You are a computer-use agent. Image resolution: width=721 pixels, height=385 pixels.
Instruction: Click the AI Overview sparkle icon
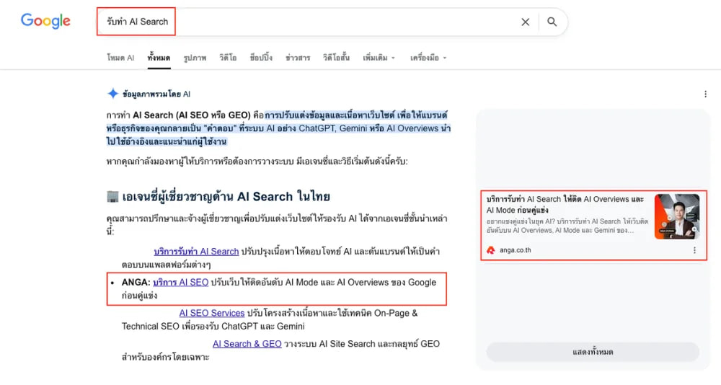(112, 94)
